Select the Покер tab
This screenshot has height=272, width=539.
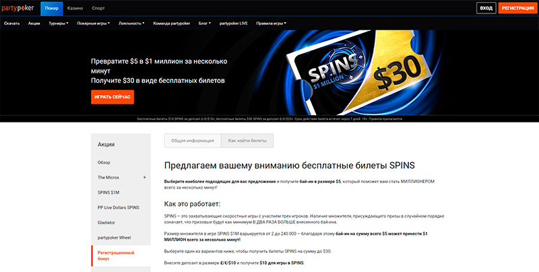pyautogui.click(x=51, y=8)
